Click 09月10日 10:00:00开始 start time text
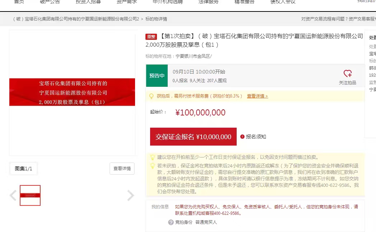 point(199,72)
